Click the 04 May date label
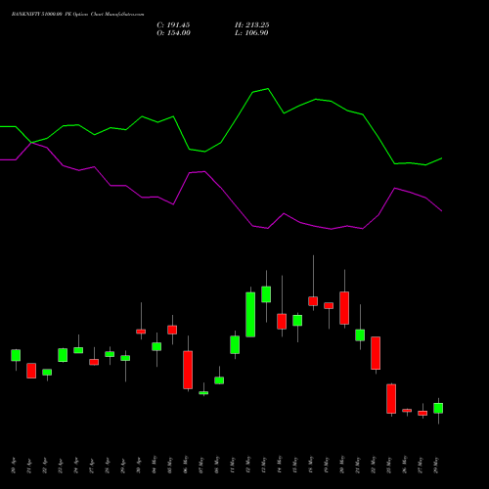This screenshot has width=489, height=489. (x=155, y=465)
